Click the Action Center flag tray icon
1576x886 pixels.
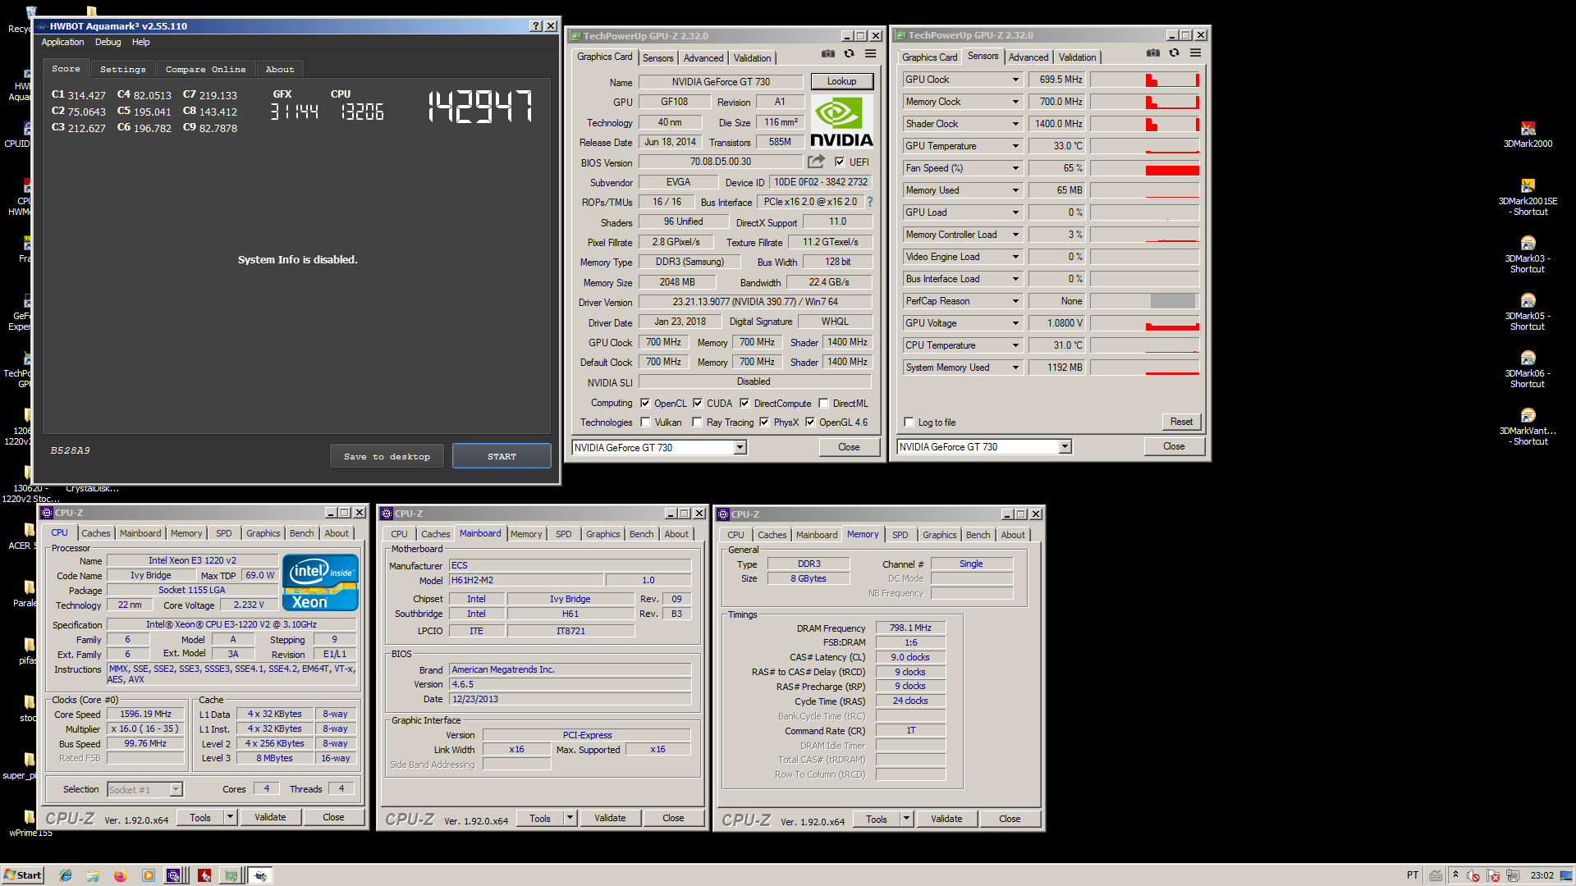(x=1493, y=875)
